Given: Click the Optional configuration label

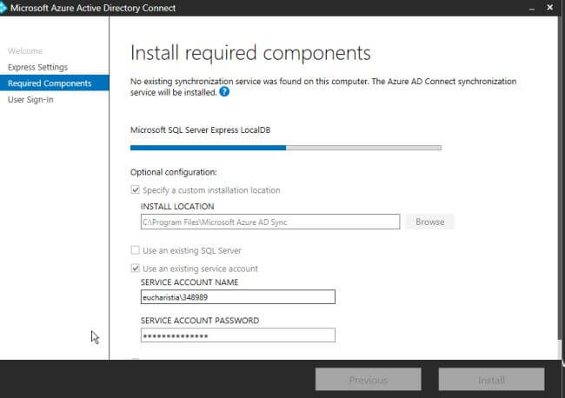Looking at the screenshot, I should coord(174,172).
